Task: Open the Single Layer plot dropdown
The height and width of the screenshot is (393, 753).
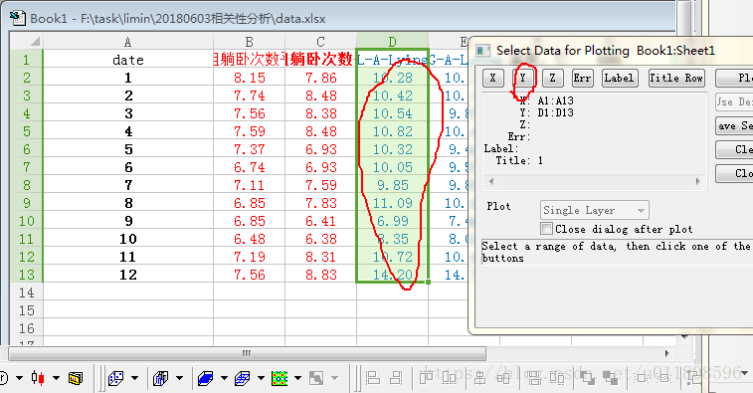Action: point(595,210)
